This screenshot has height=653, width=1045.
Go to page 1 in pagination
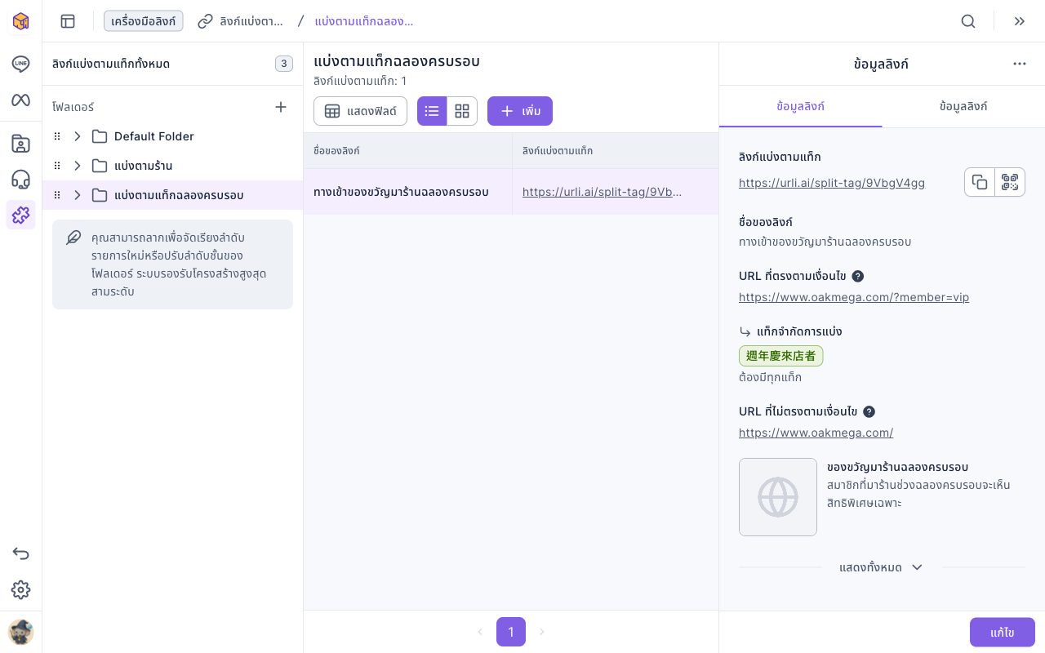[x=511, y=632]
